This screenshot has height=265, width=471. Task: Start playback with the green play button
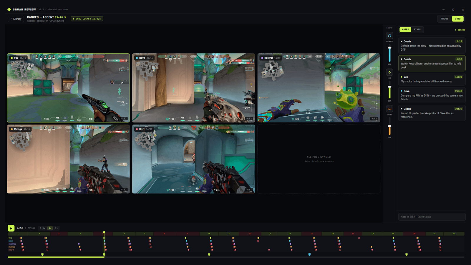point(11,228)
